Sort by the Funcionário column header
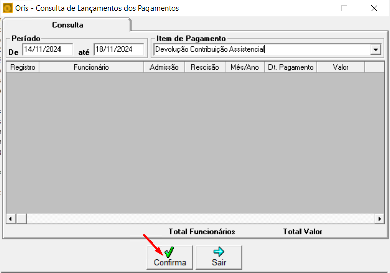 92,67
